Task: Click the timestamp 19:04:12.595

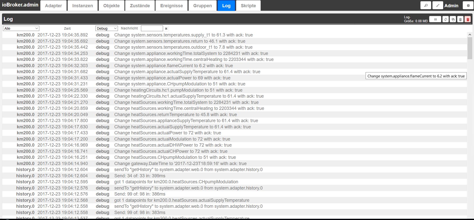Action: coord(63,182)
